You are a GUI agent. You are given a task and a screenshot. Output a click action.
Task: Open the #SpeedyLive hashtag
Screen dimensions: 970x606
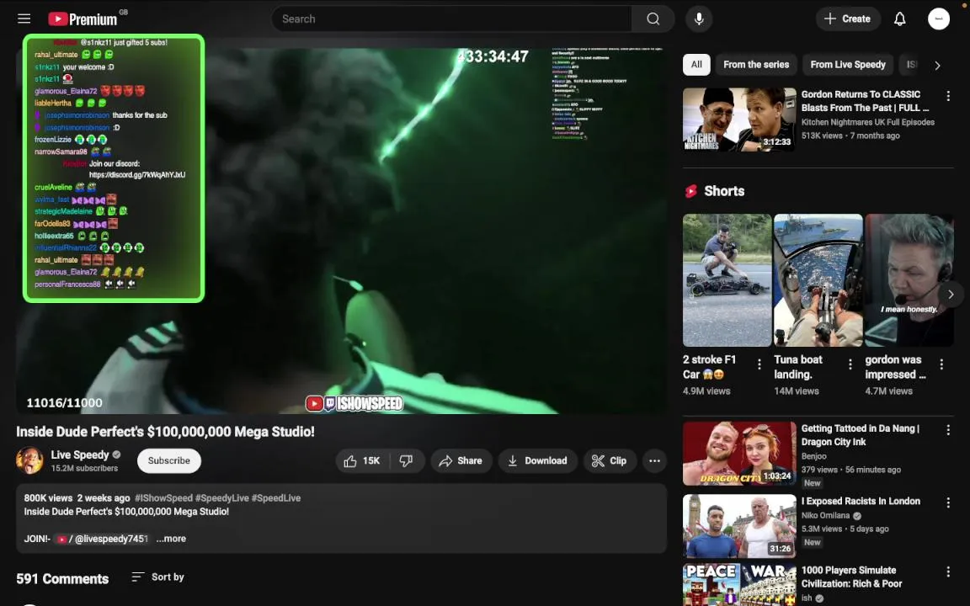[x=221, y=497]
